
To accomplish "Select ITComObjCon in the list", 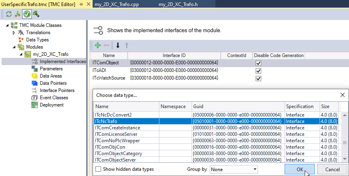I will click(216, 147).
